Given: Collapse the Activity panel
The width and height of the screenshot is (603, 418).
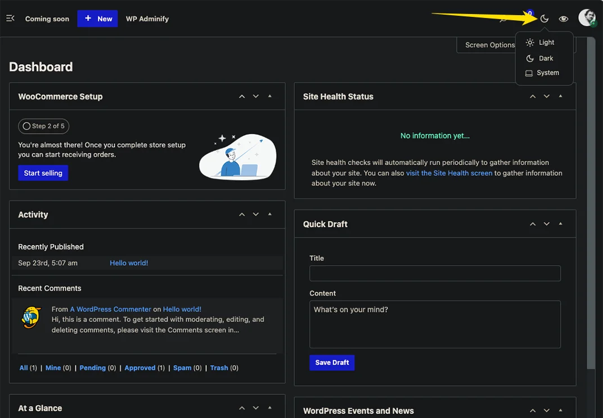Looking at the screenshot, I should click(269, 214).
